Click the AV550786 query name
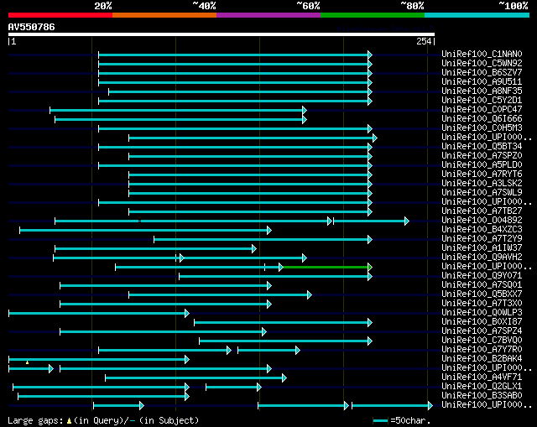Image resolution: width=537 pixels, height=427 pixels. pos(32,27)
